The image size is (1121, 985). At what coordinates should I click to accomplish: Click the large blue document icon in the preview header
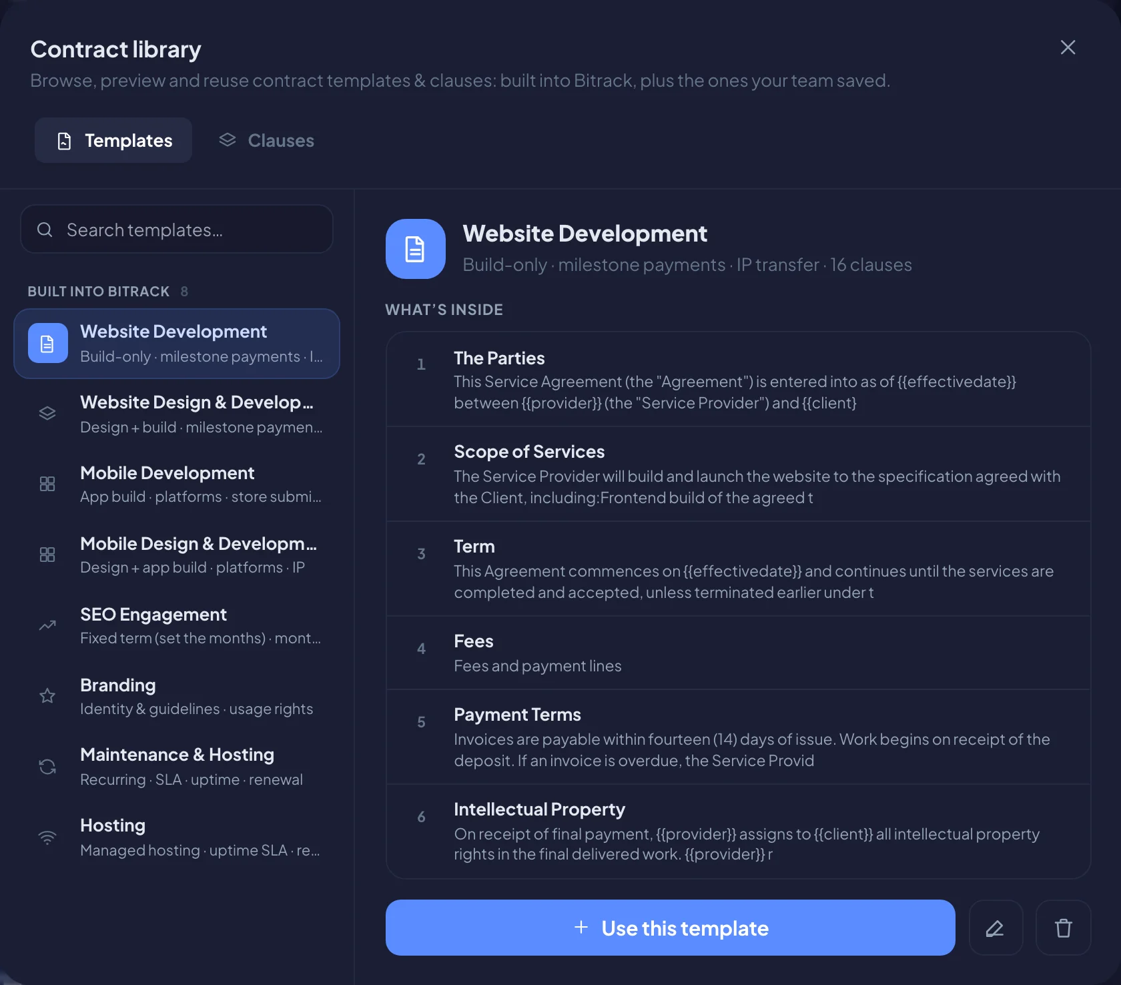pos(416,249)
